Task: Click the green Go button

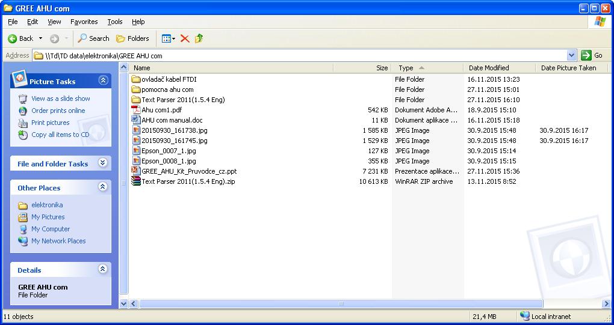Action: click(x=592, y=55)
